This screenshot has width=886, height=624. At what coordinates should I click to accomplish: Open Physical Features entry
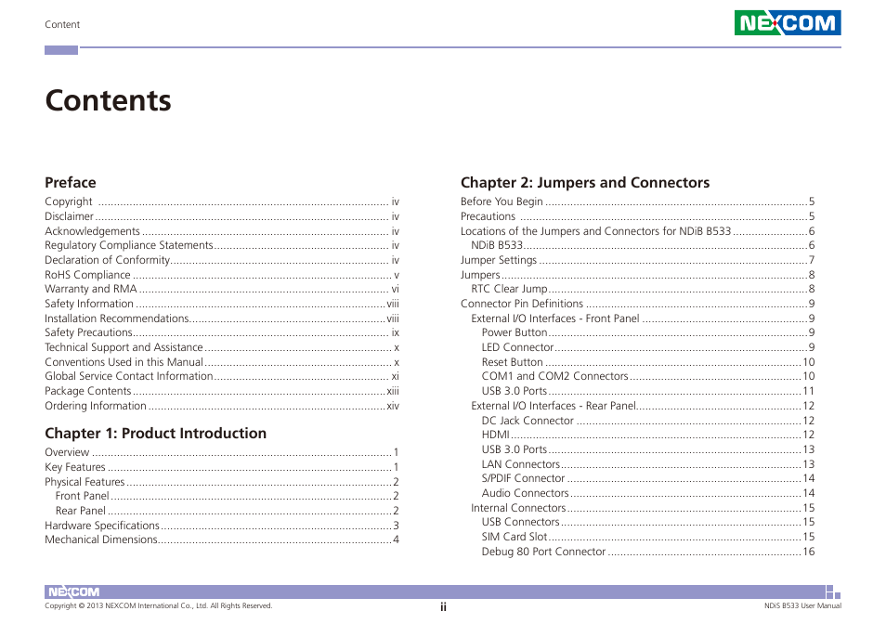click(x=222, y=482)
